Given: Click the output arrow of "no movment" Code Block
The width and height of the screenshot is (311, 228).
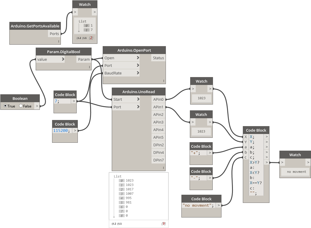Looking at the screenshot, I should pyautogui.click(x=219, y=205).
